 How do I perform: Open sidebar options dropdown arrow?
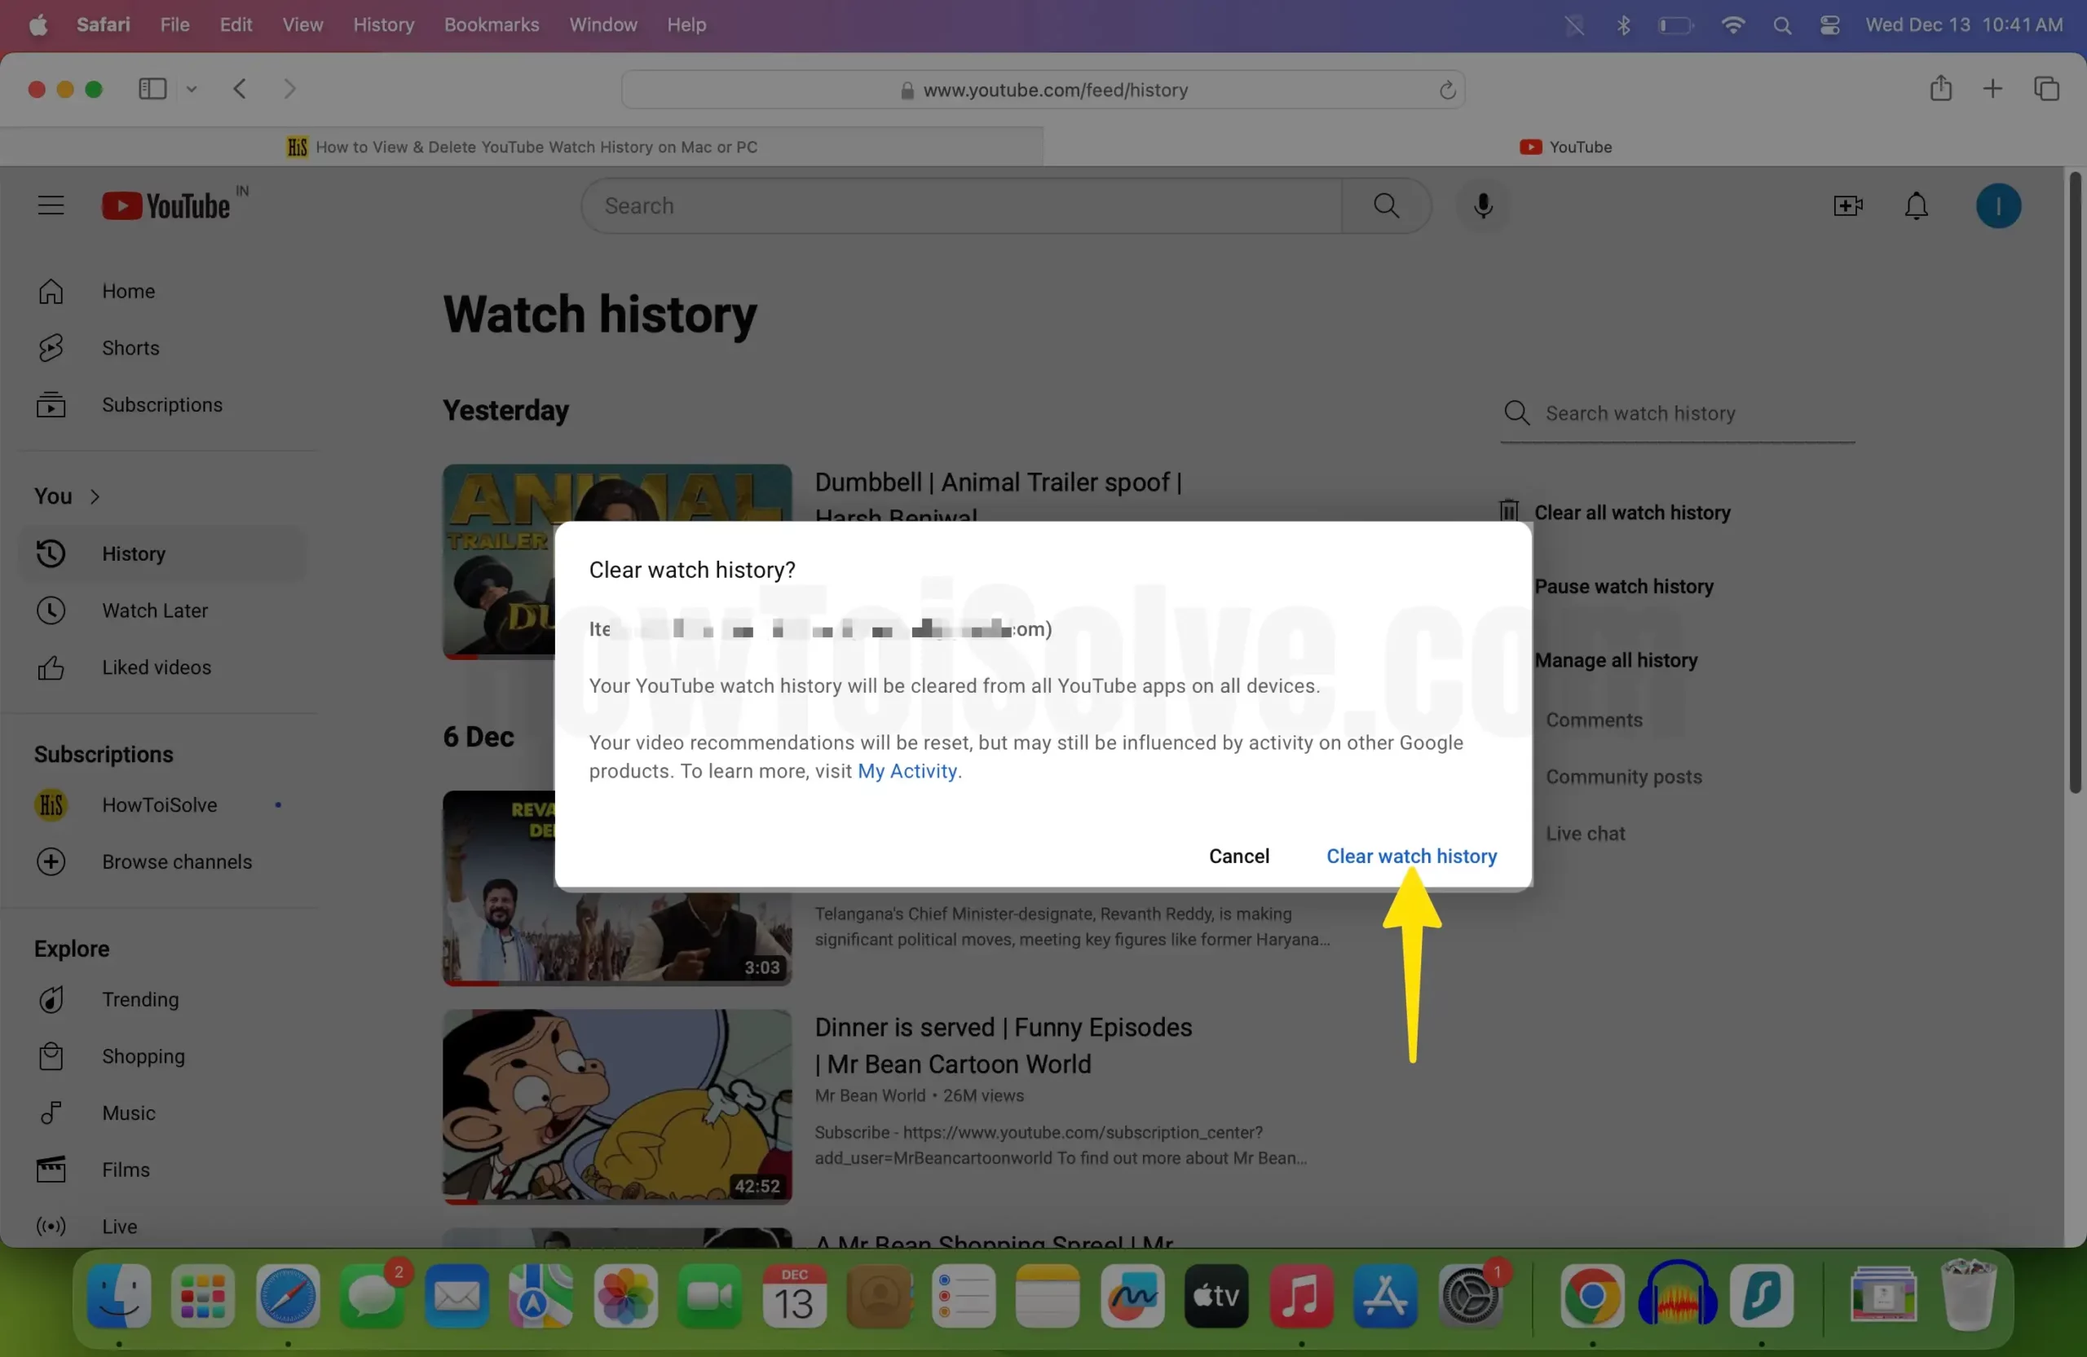(x=191, y=89)
